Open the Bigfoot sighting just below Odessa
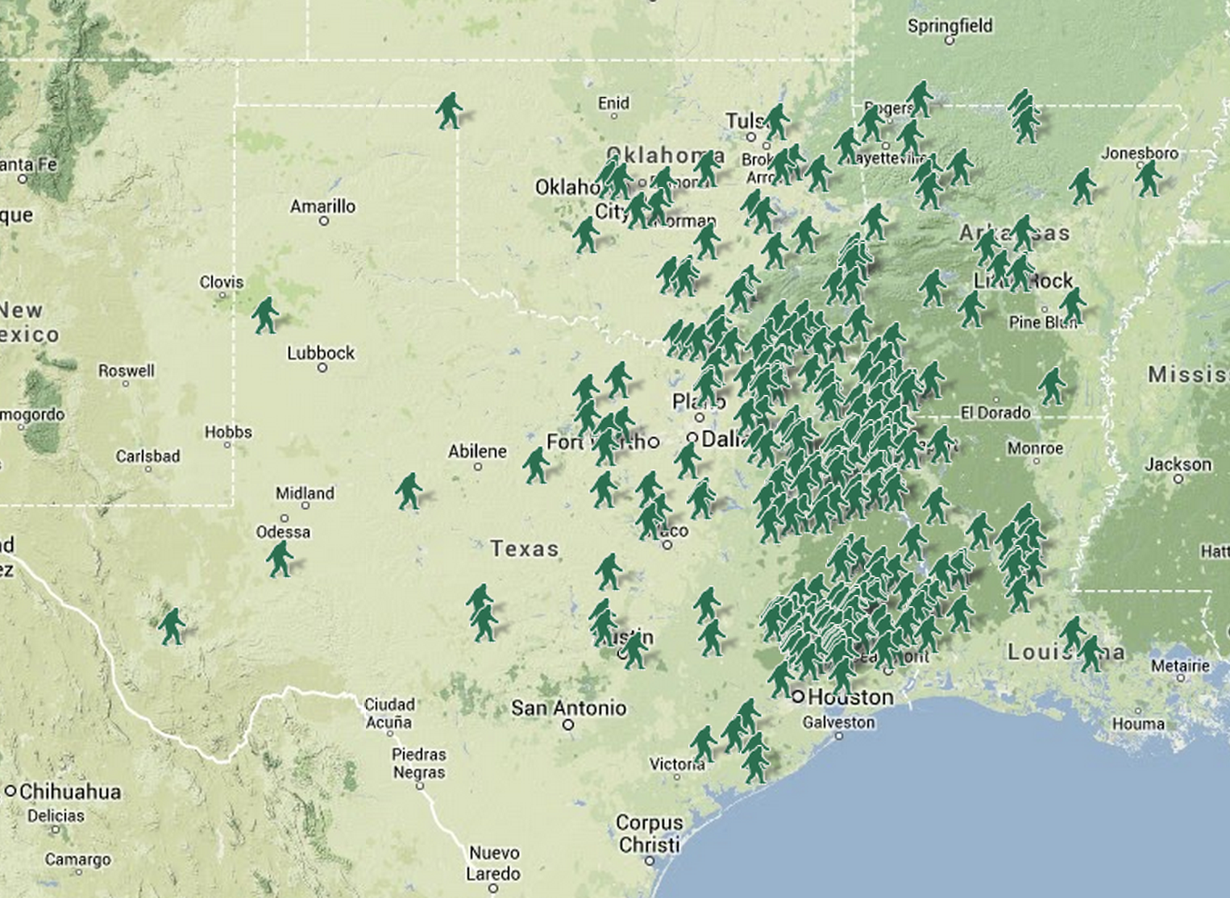The width and height of the screenshot is (1230, 898). point(279,559)
